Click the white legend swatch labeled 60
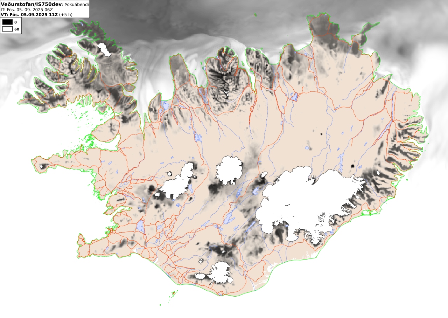The width and height of the screenshot is (448, 318). pos(7,29)
